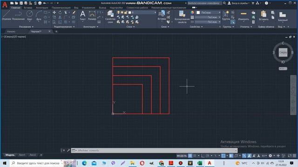This screenshot has width=298, height=167.
Task: Click the Move tool icon
Action: click(x=54, y=13)
